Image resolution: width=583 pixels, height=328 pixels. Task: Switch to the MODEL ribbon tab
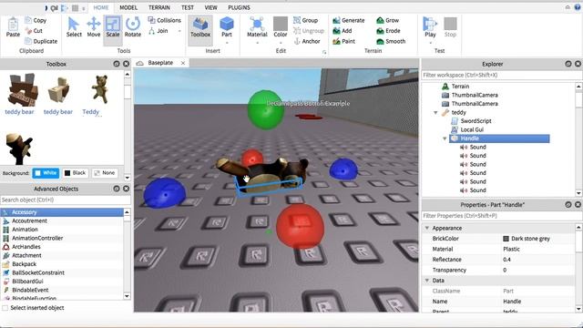(x=128, y=7)
